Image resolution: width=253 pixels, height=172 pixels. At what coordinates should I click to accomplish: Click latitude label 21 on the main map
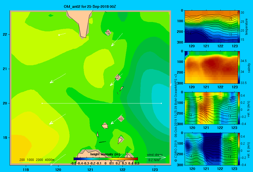click(5, 69)
